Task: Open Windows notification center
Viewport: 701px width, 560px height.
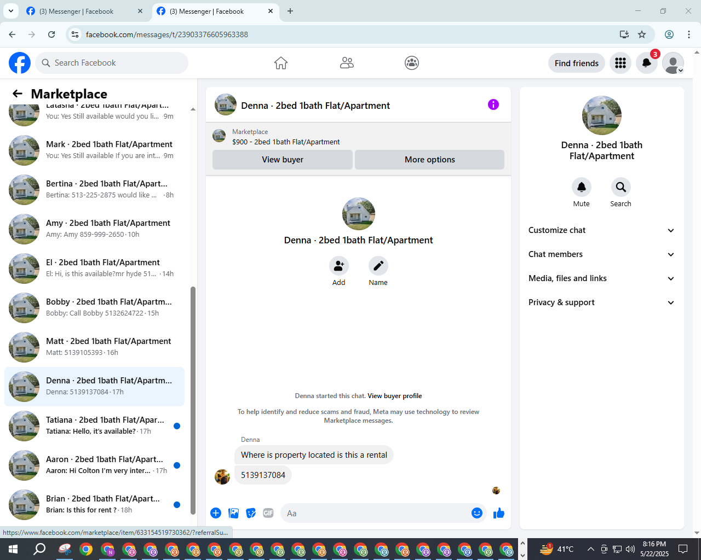Action: [683, 549]
